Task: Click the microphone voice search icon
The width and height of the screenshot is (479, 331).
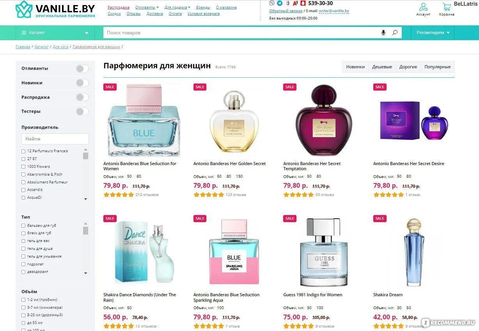Action: pyautogui.click(x=383, y=33)
